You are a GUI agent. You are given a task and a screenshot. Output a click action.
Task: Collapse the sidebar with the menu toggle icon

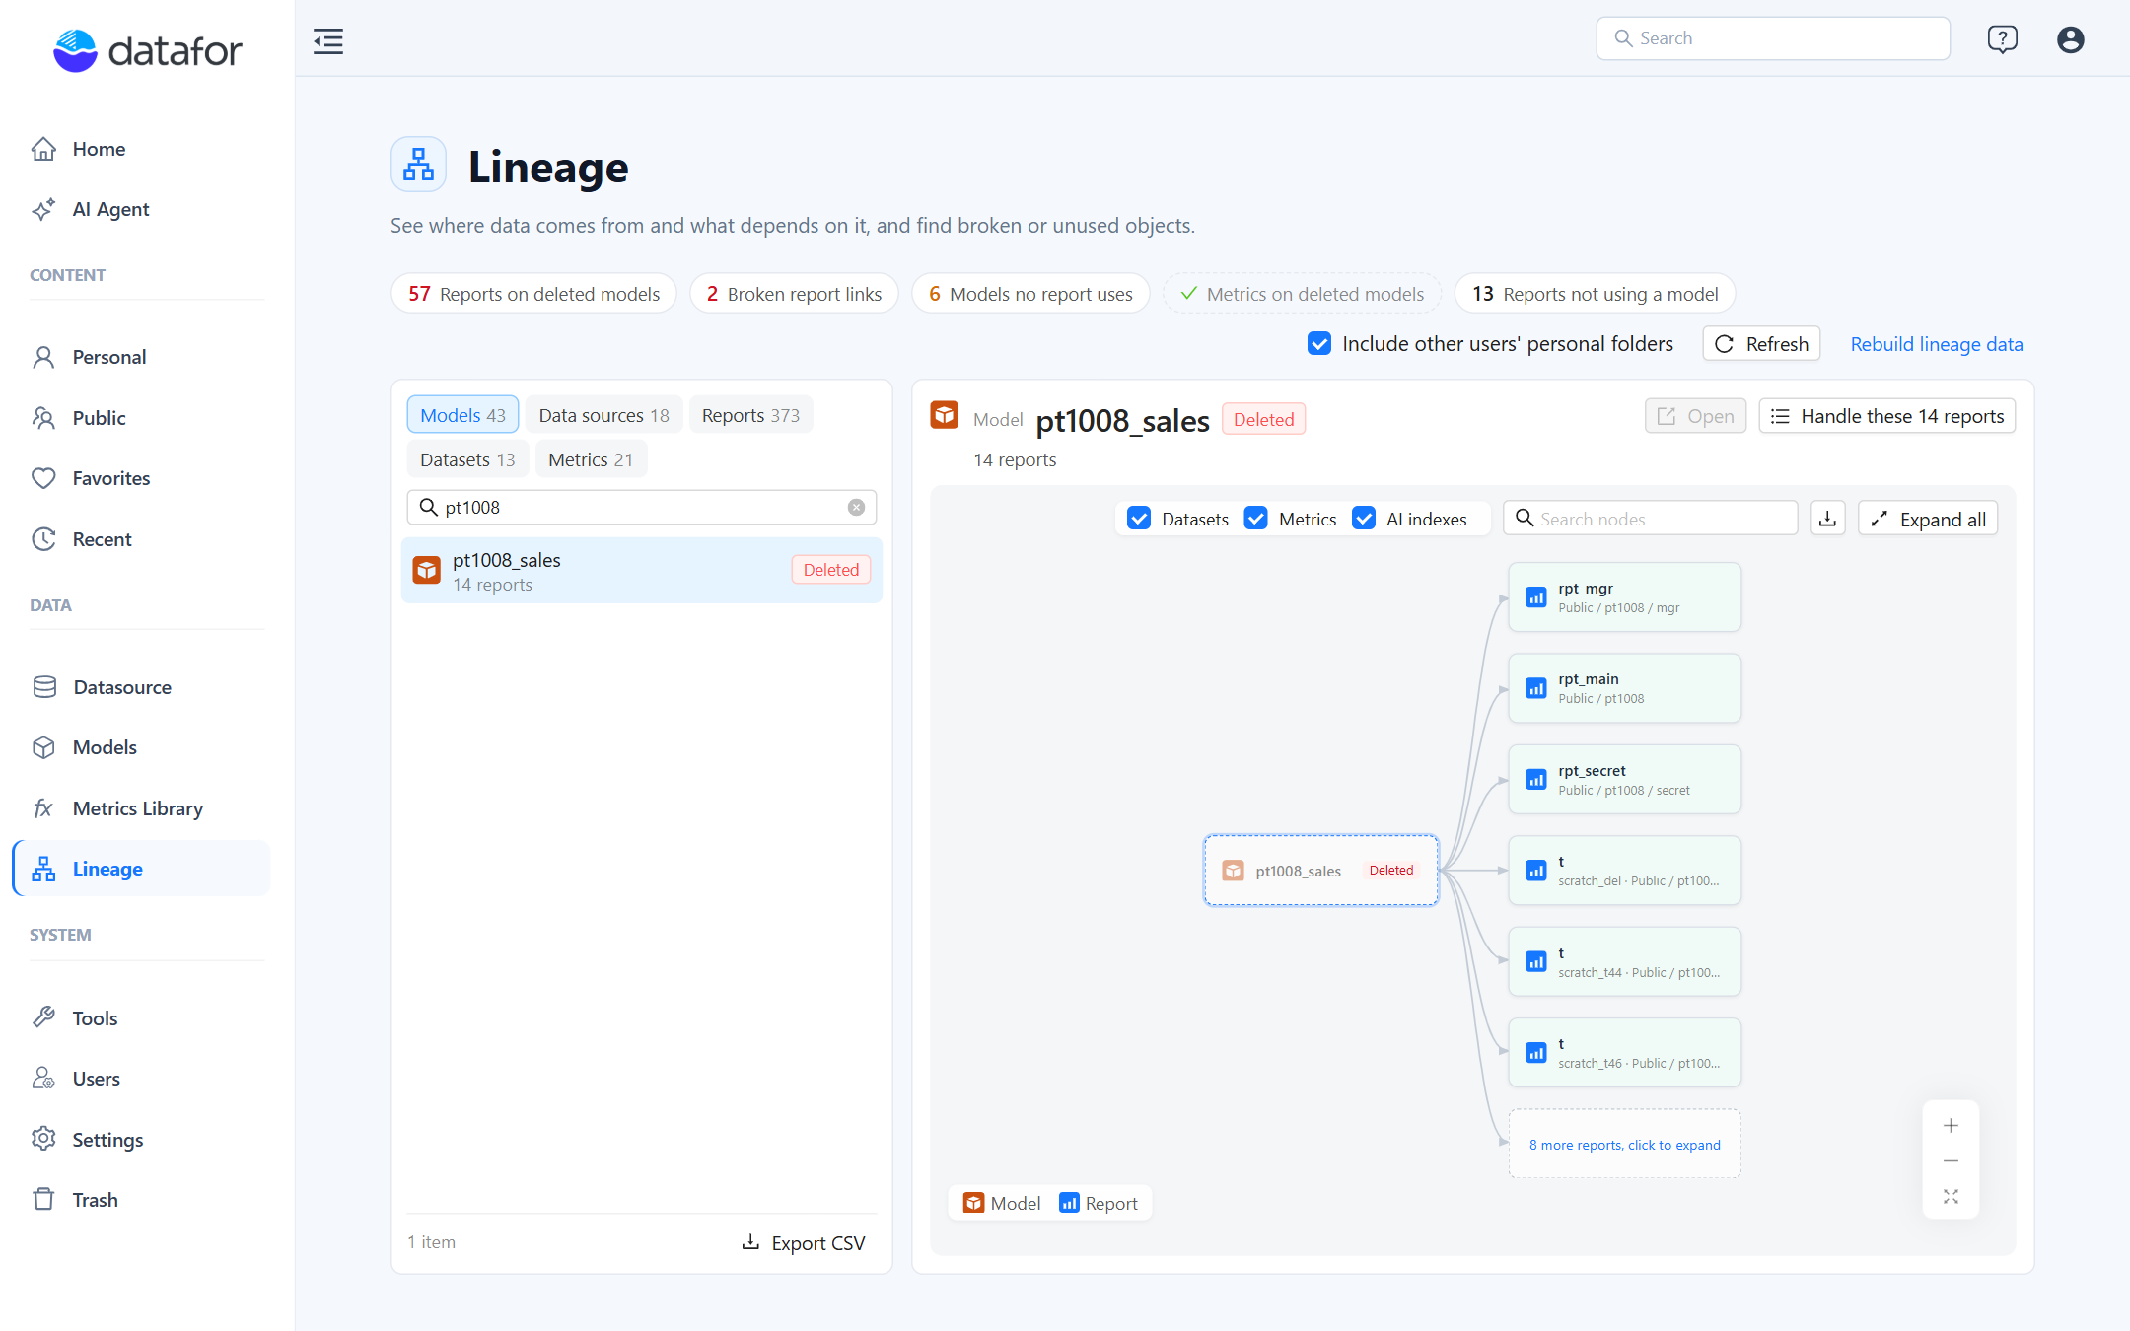(x=328, y=40)
